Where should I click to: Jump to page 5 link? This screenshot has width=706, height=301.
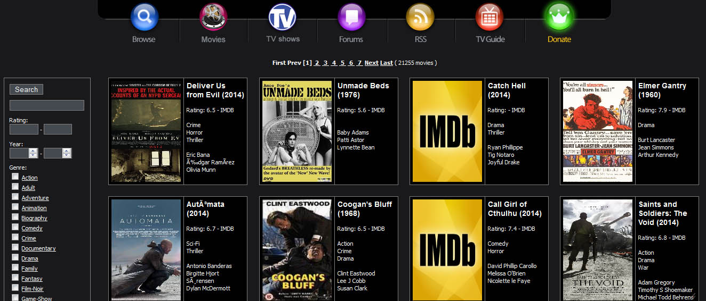tap(342, 63)
